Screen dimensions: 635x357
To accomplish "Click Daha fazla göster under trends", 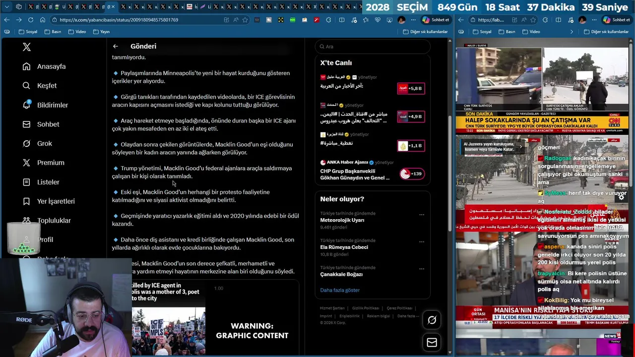I will point(340,290).
